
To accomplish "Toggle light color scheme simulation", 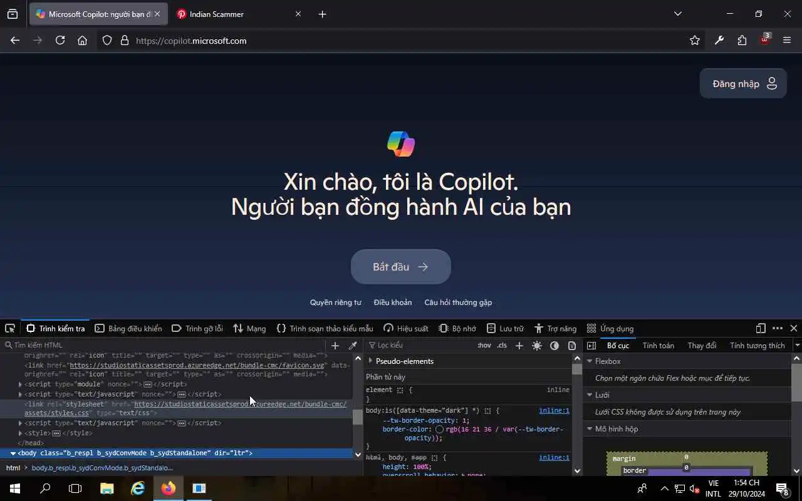I will pos(537,345).
